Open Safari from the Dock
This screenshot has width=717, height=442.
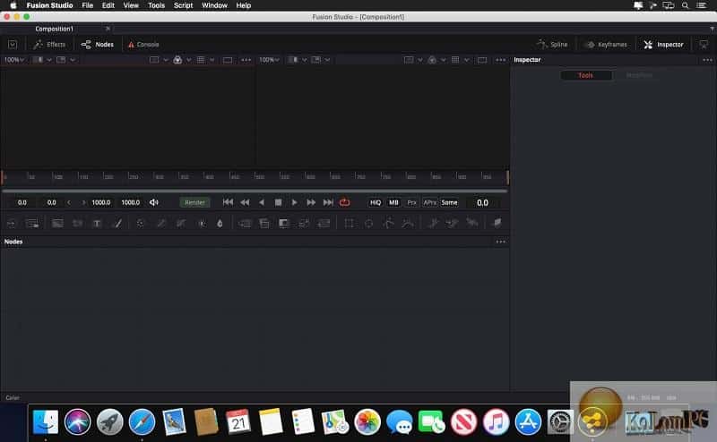click(x=142, y=421)
